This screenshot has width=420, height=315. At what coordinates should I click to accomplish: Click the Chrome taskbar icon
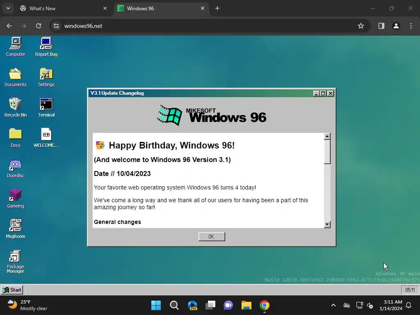coord(265,305)
